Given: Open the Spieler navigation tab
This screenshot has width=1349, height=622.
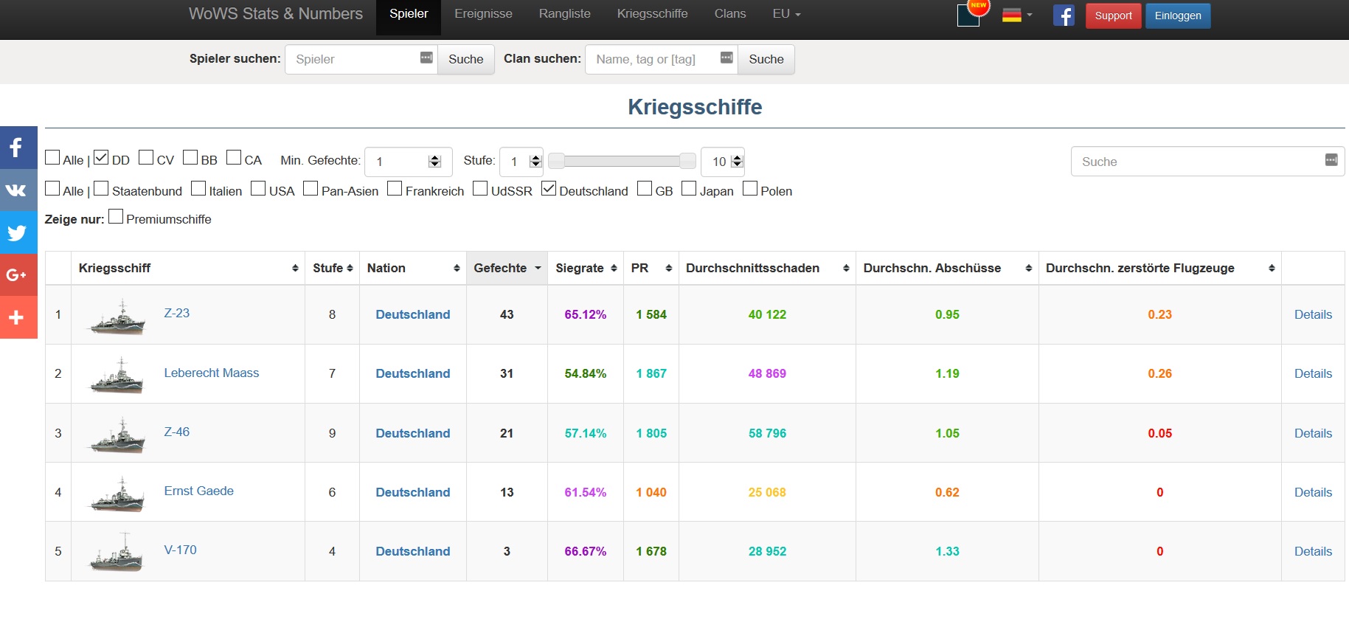Looking at the screenshot, I should pyautogui.click(x=409, y=14).
